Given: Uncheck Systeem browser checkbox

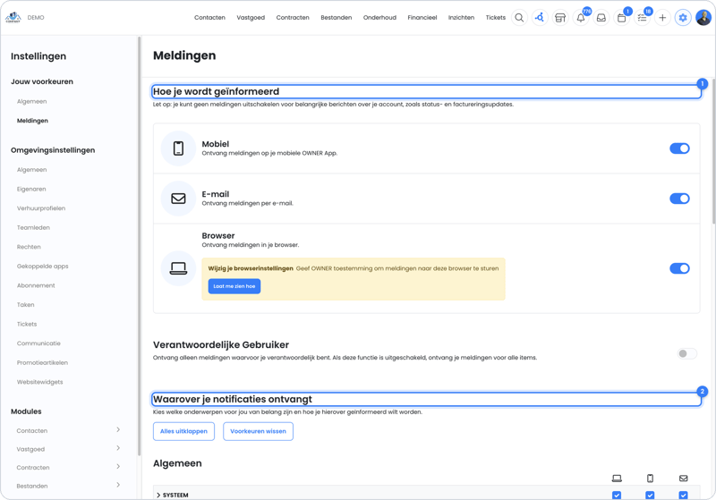Looking at the screenshot, I should tap(617, 495).
